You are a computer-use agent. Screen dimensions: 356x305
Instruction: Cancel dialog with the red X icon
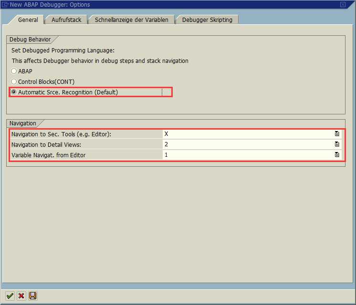21,295
